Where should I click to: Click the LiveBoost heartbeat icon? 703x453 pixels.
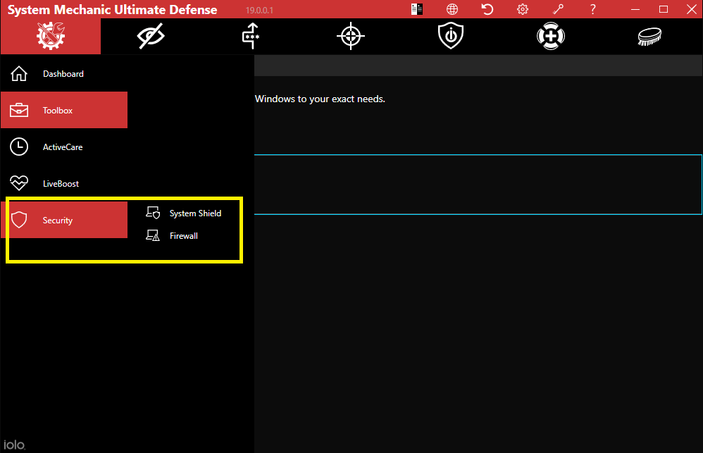(x=19, y=183)
